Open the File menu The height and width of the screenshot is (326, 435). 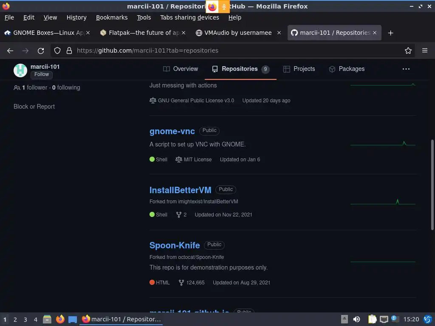click(9, 17)
